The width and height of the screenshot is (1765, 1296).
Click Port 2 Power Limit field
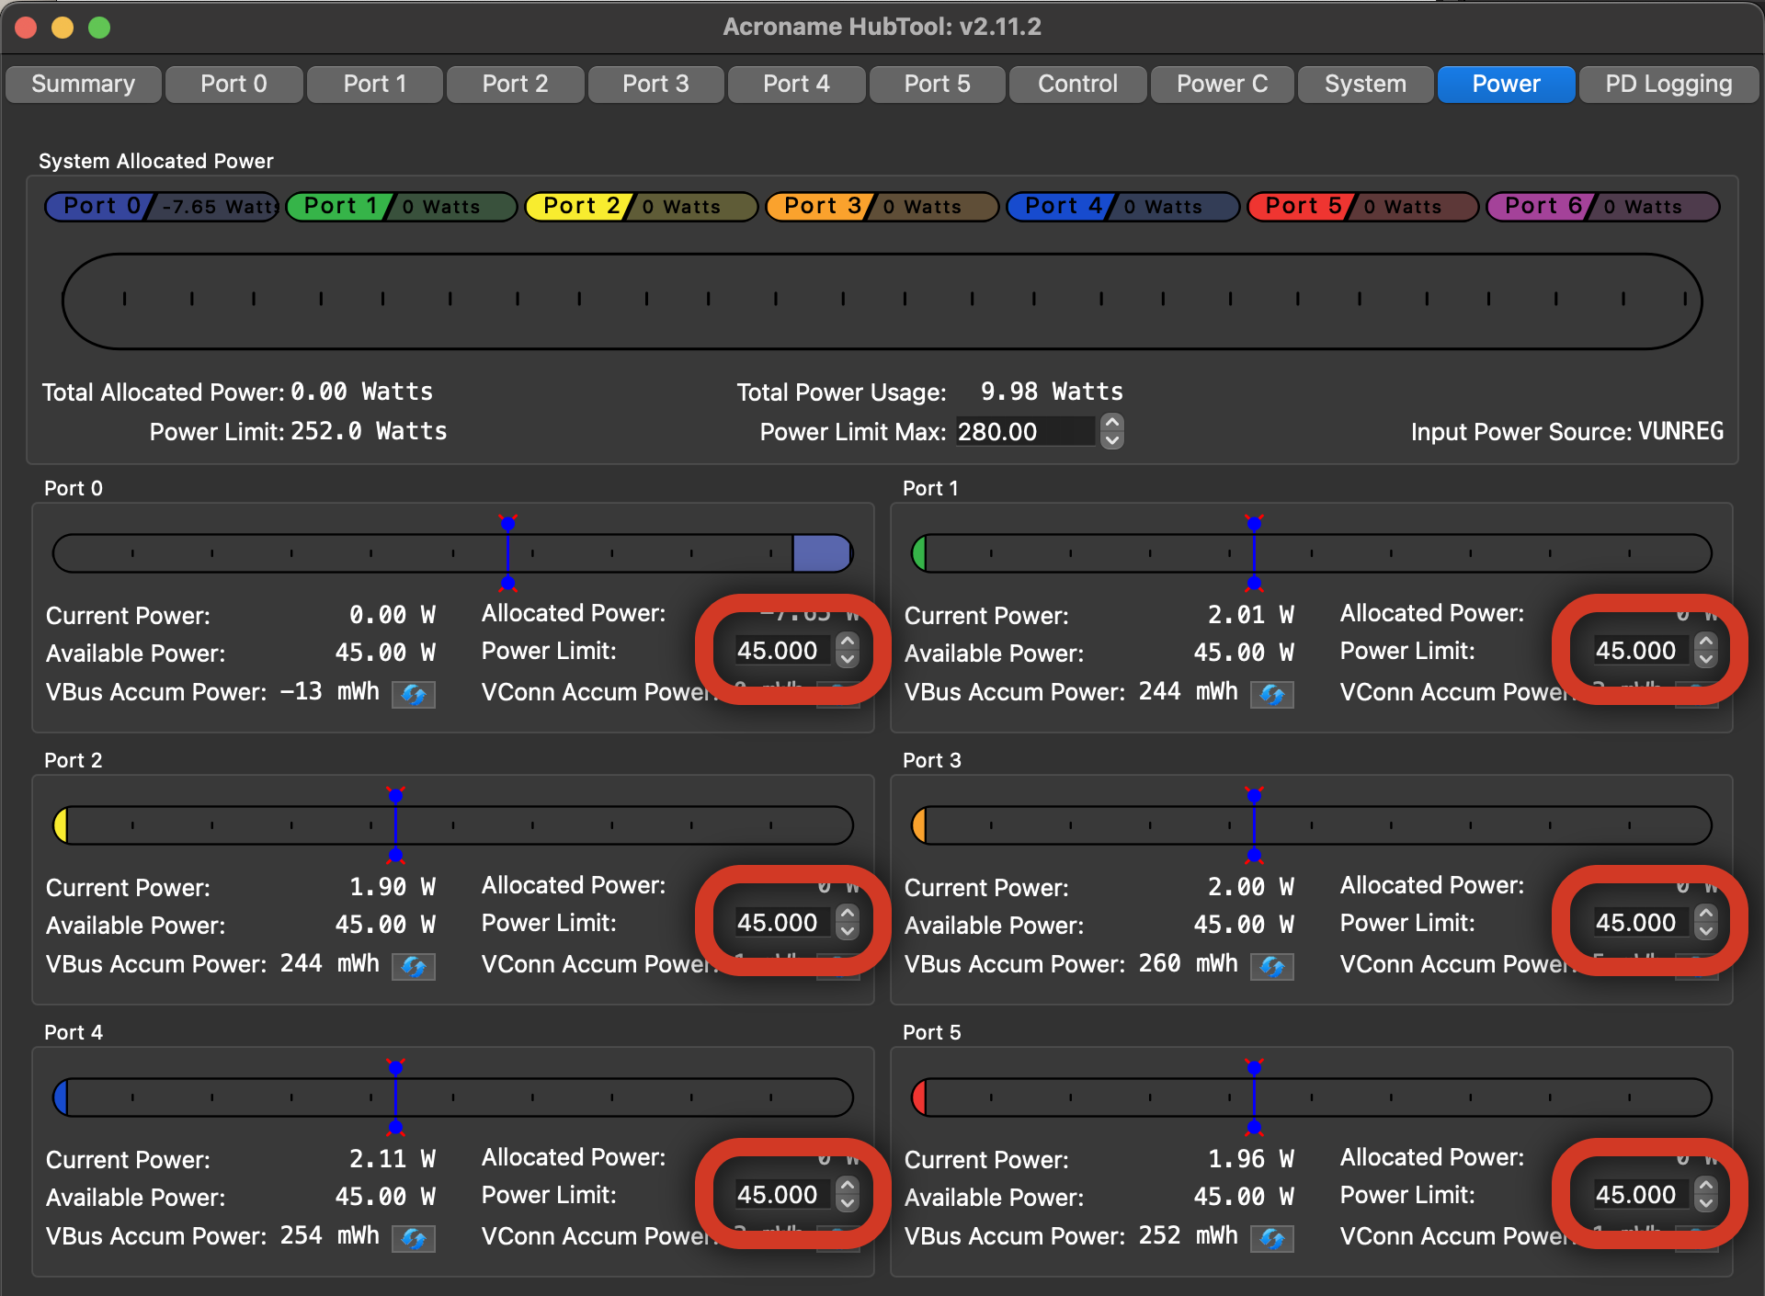tap(782, 922)
